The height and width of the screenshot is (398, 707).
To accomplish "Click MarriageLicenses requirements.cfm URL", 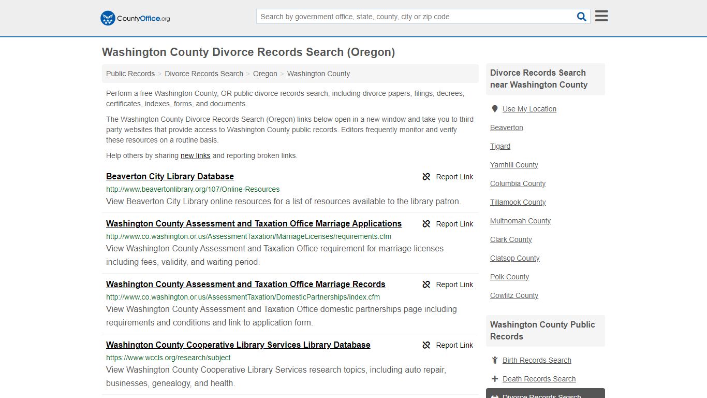I will [248, 236].
